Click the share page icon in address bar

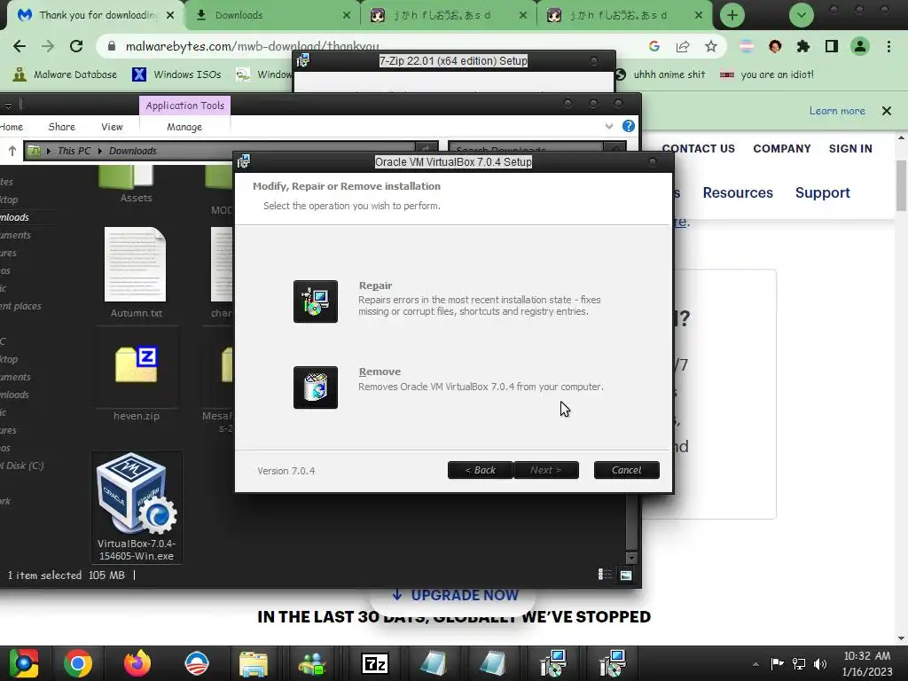tap(682, 46)
